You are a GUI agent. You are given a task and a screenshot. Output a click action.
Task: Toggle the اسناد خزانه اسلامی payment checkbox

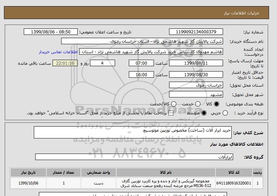[x=171, y=113]
